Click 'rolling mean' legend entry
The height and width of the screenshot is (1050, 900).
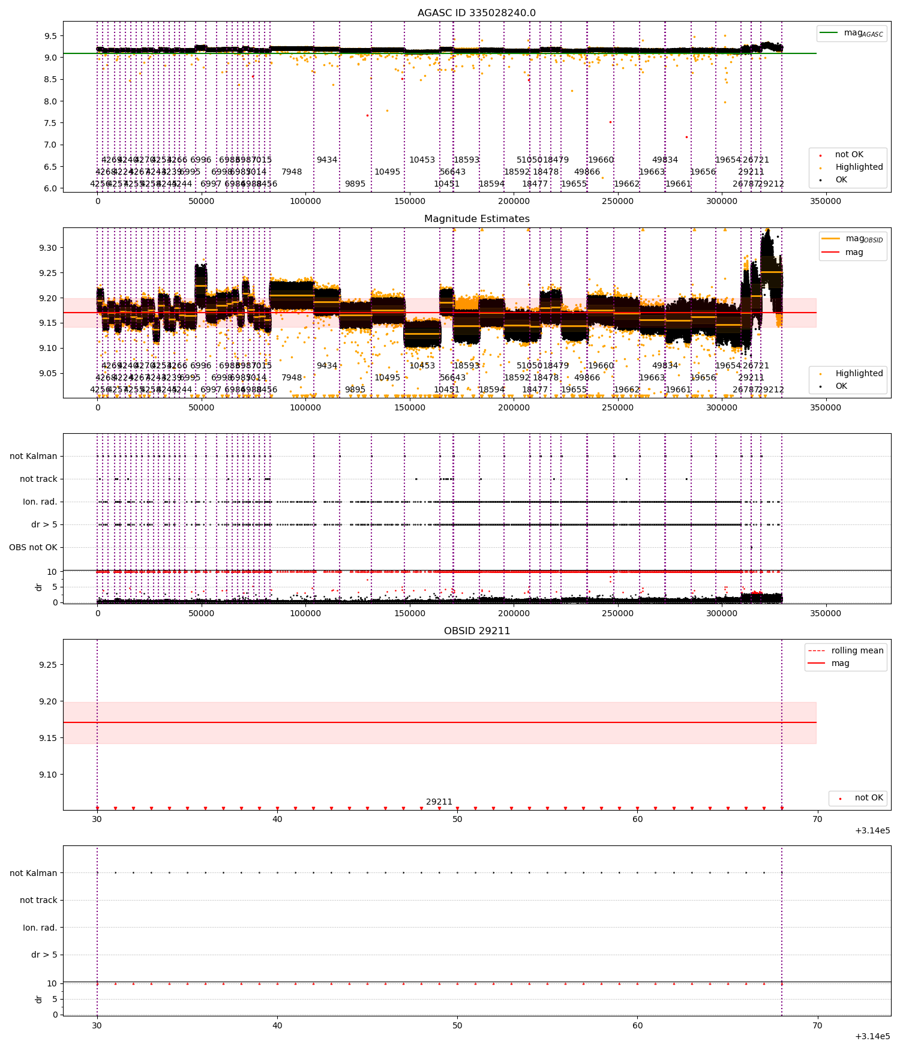coord(846,650)
